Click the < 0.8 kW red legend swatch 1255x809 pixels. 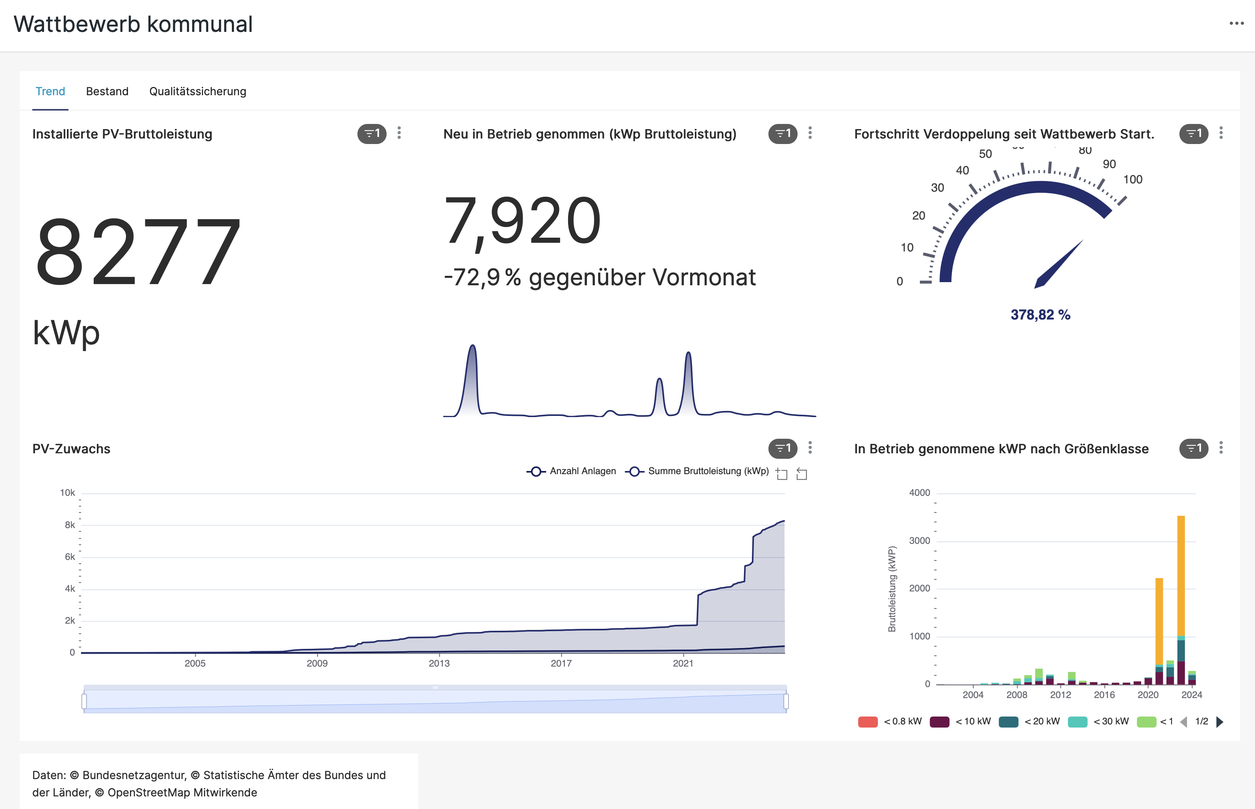point(868,722)
